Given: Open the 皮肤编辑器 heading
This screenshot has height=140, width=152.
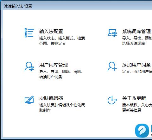Looking at the screenshot, I should (51, 98).
